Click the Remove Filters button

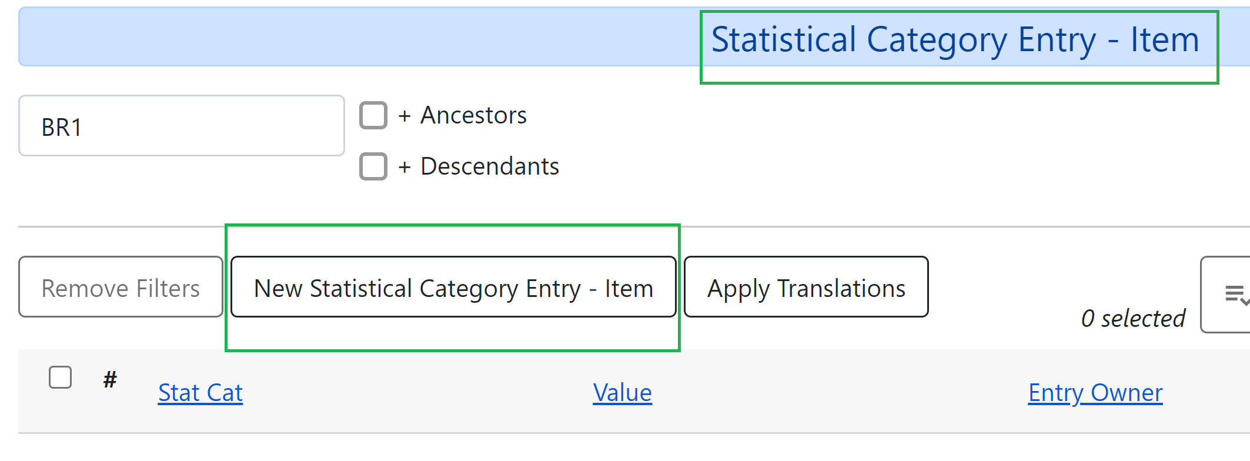(x=121, y=287)
